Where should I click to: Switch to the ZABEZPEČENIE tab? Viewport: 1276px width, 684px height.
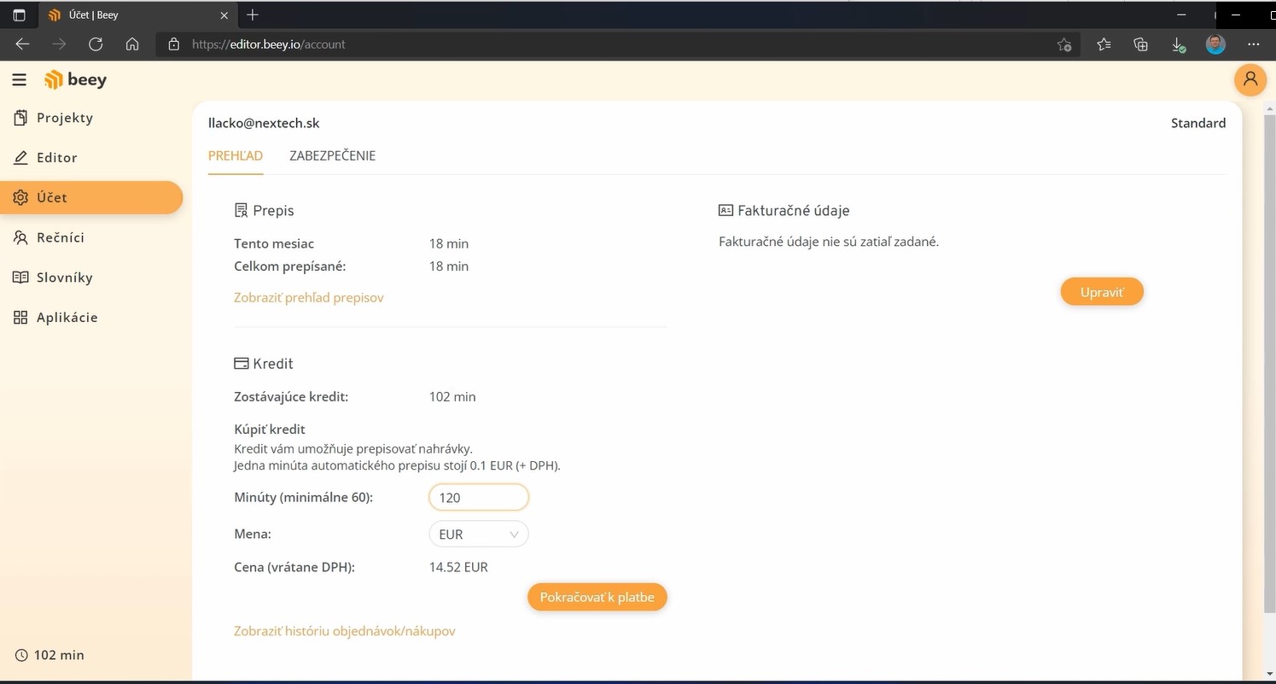(x=332, y=156)
